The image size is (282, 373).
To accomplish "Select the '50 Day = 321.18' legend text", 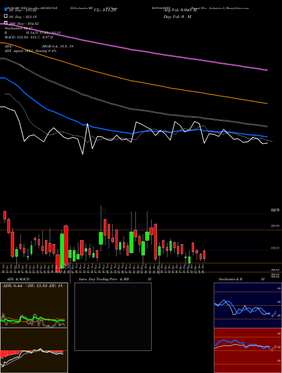I will click(23, 17).
